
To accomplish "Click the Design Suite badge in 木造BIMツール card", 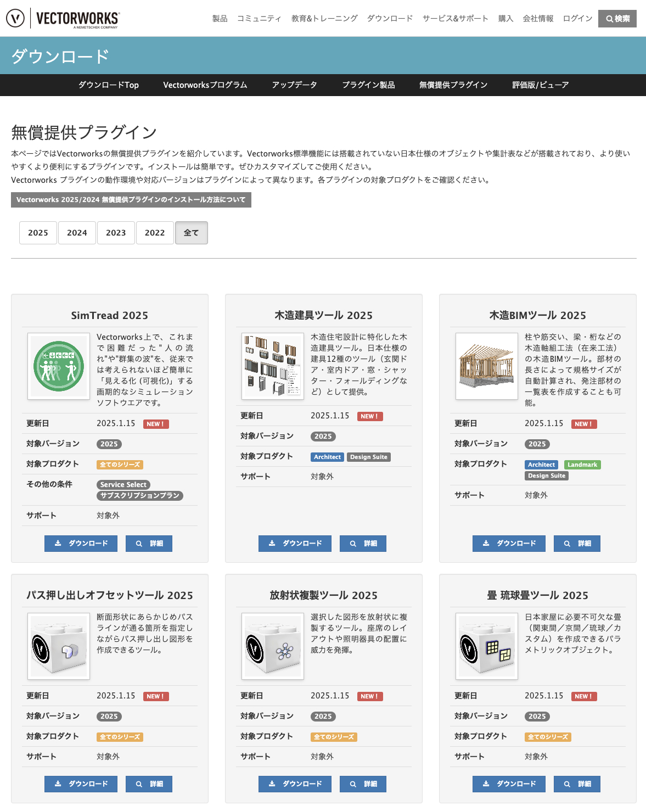I will (547, 476).
